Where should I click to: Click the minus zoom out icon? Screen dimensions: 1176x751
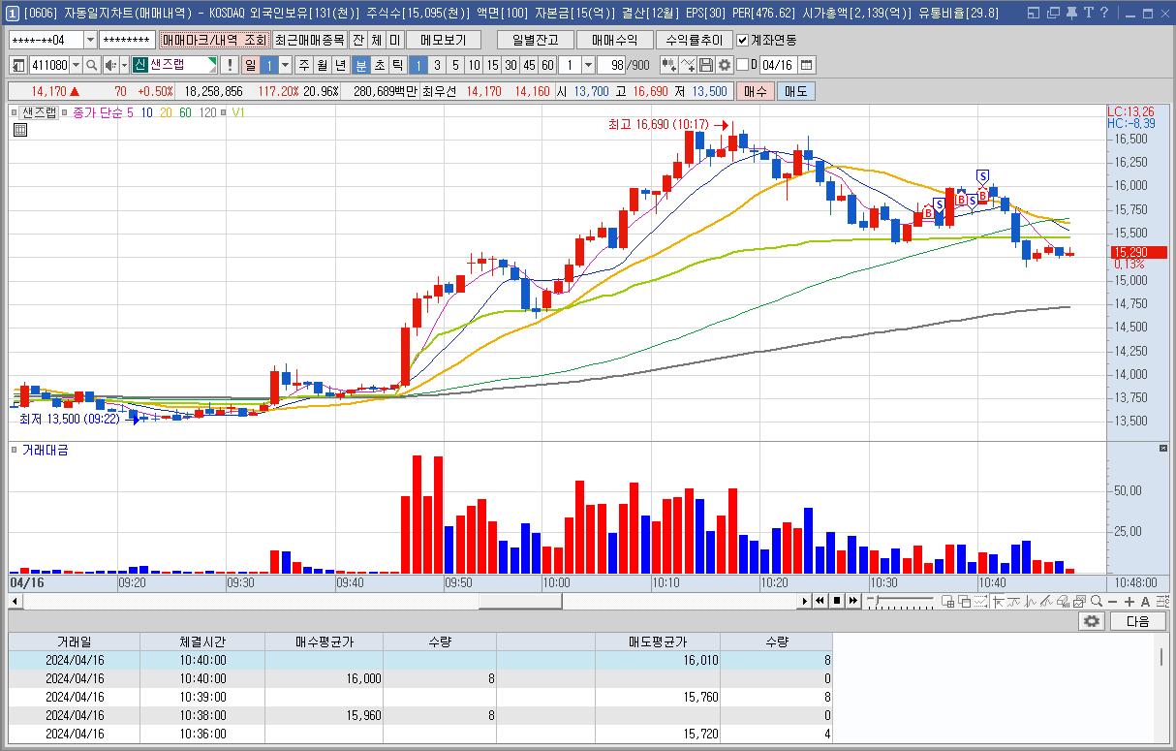(x=1112, y=602)
